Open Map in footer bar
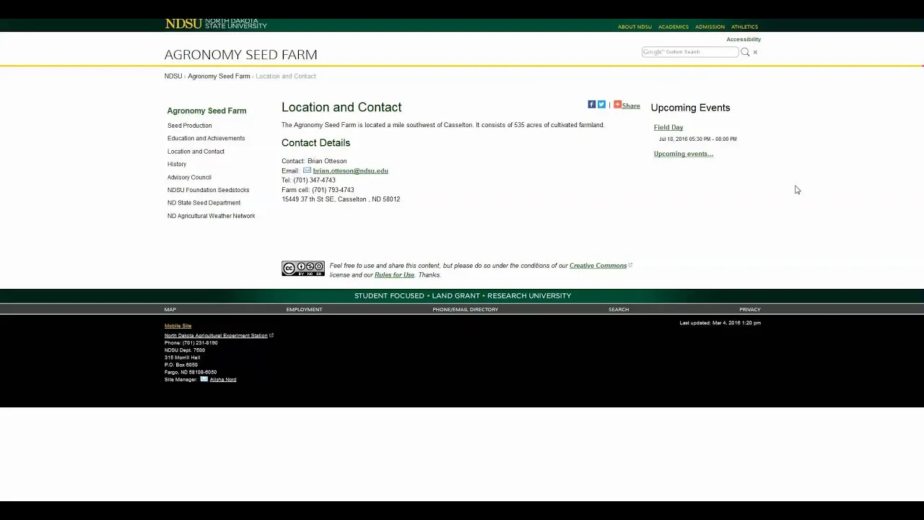924x520 pixels. pos(170,310)
